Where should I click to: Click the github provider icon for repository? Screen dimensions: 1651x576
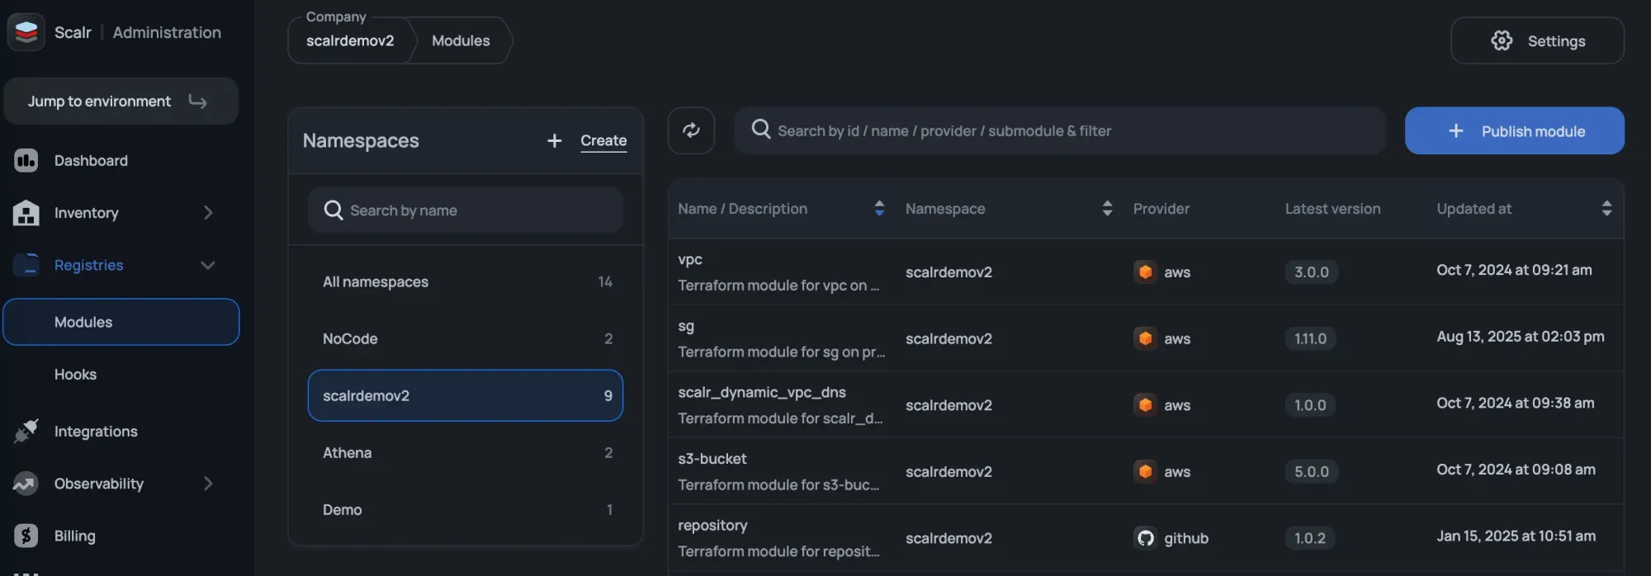pyautogui.click(x=1145, y=538)
